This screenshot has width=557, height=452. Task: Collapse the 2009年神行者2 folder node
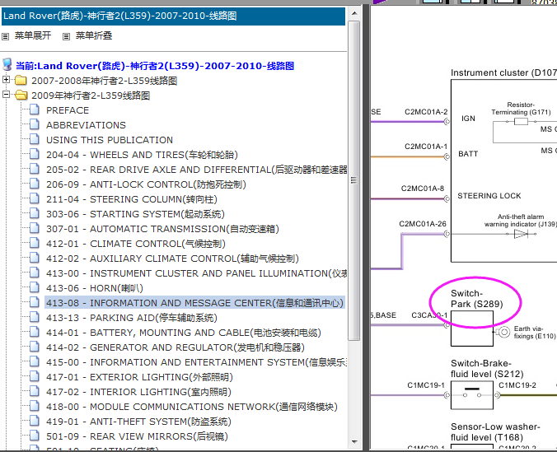[6, 95]
